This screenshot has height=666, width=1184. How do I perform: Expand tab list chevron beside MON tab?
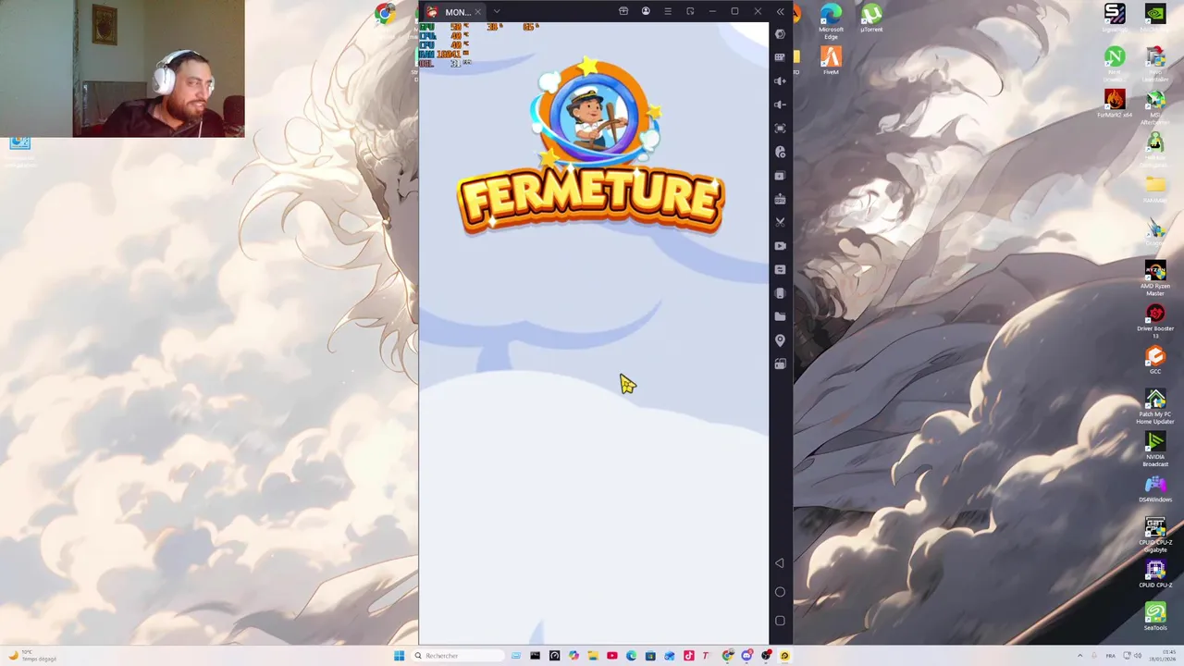(x=496, y=11)
